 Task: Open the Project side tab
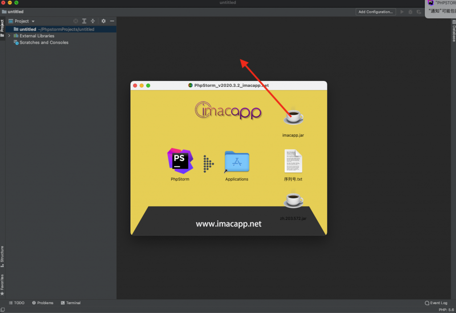pos(2,28)
